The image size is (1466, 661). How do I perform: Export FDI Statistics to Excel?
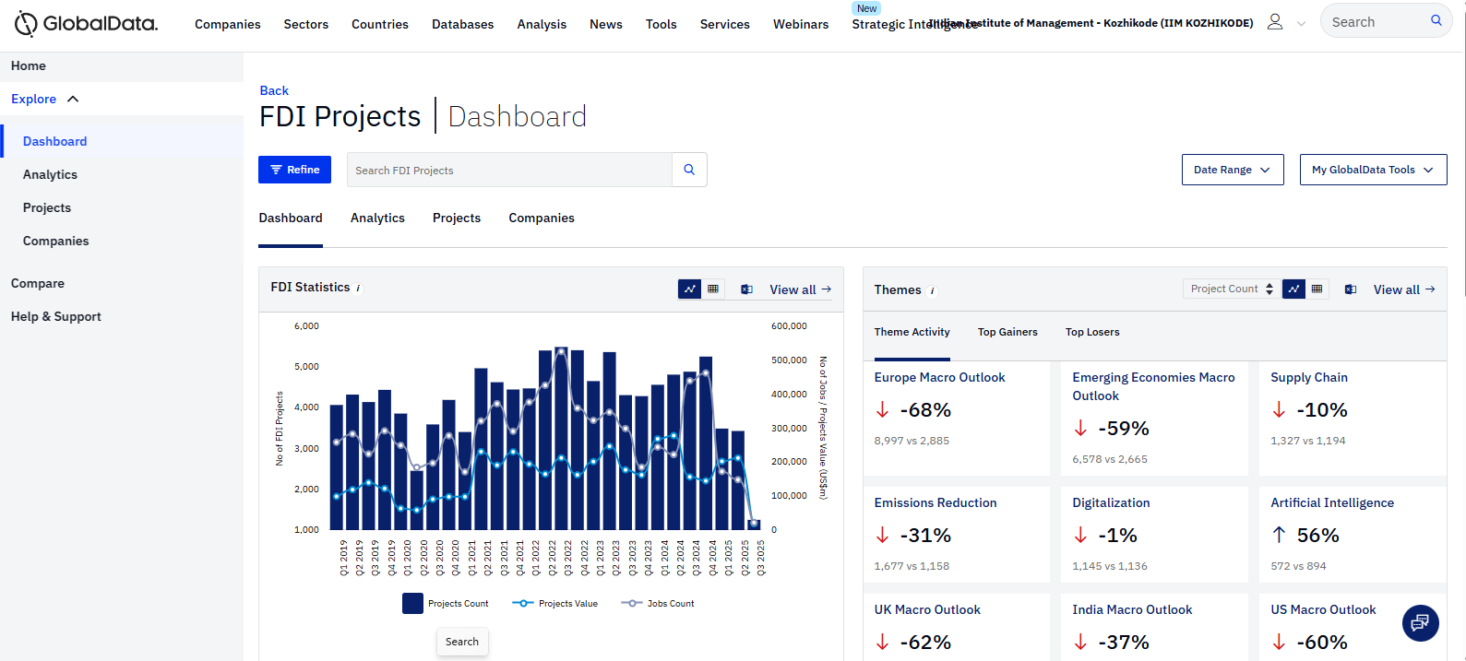(746, 289)
